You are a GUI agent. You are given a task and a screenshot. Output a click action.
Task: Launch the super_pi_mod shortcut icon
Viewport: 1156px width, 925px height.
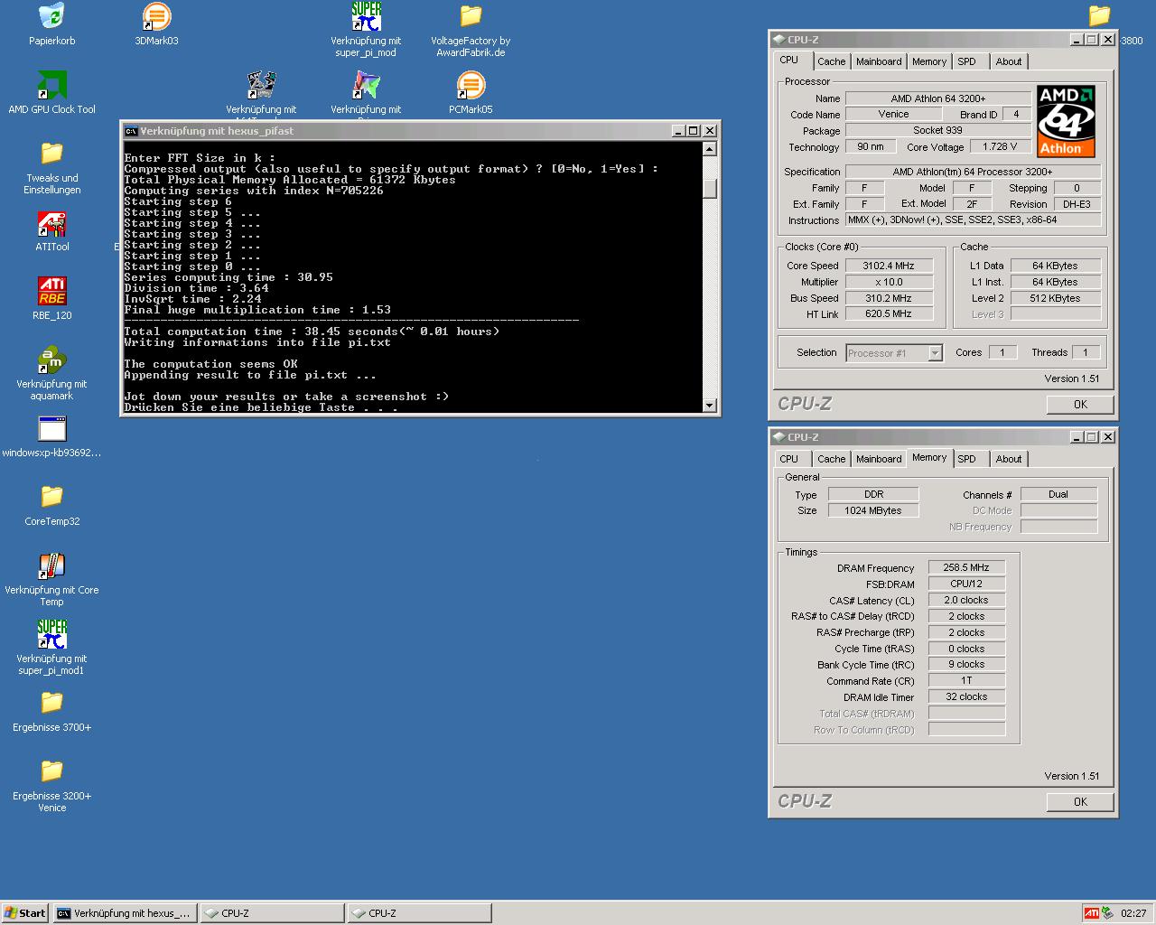tap(366, 16)
